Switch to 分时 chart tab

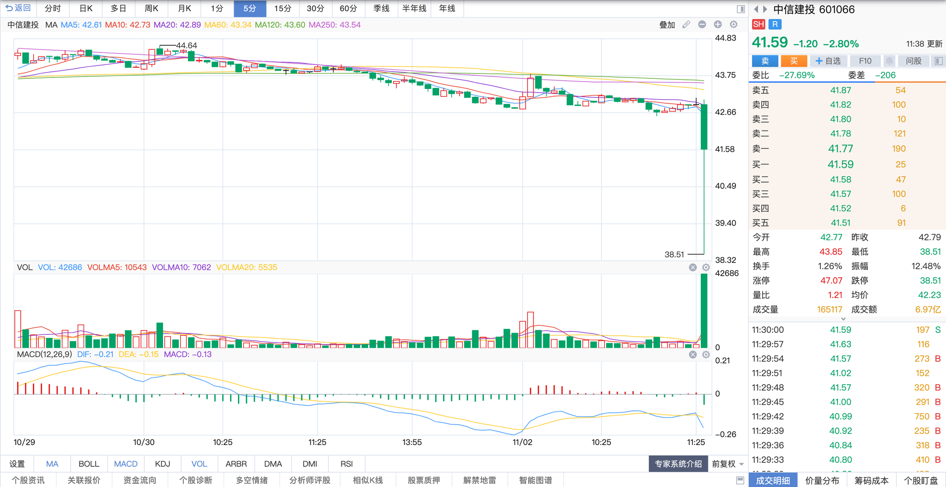click(53, 8)
